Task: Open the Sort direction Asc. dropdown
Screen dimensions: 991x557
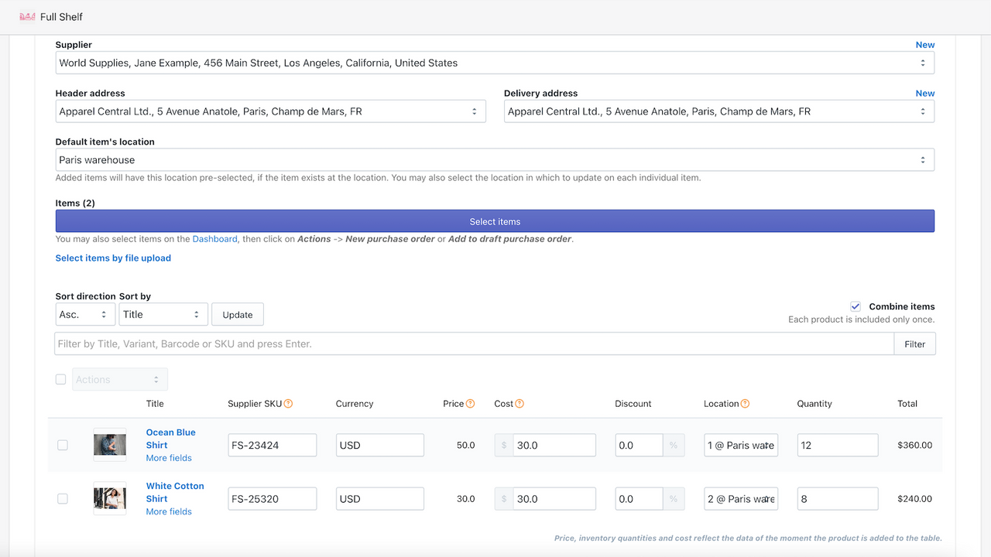Action: (x=85, y=314)
